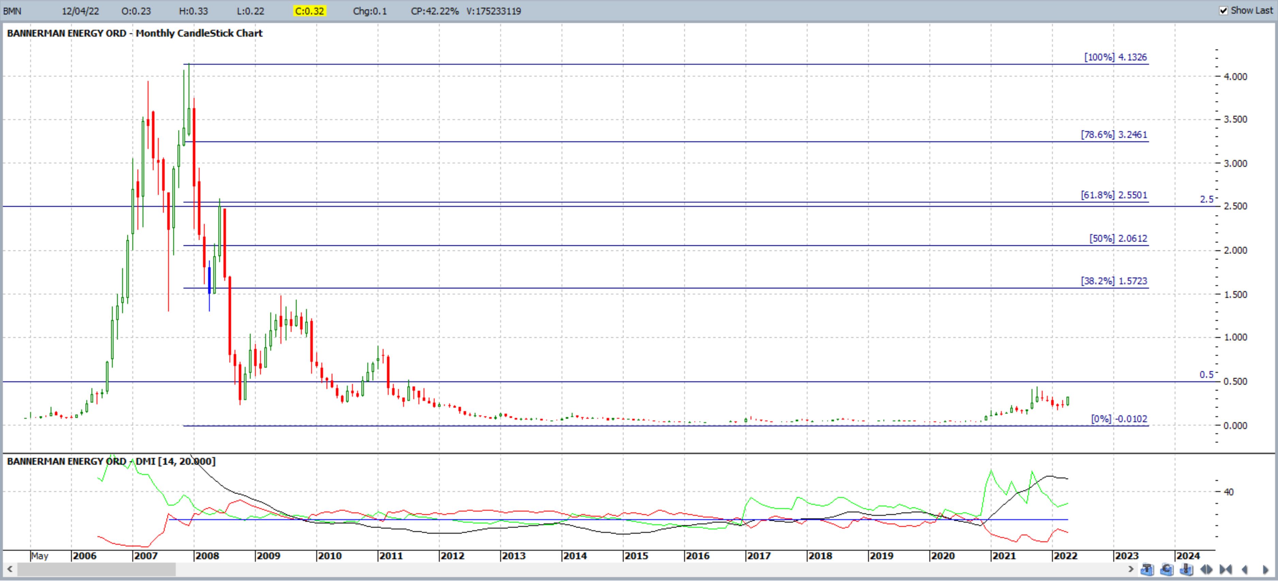Click the single right arrow chart shift icon
This screenshot has width=1278, height=581.
pyautogui.click(x=1265, y=570)
